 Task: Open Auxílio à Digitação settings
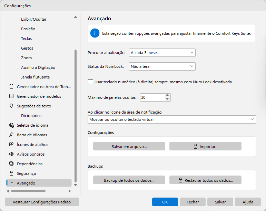pos(38,67)
